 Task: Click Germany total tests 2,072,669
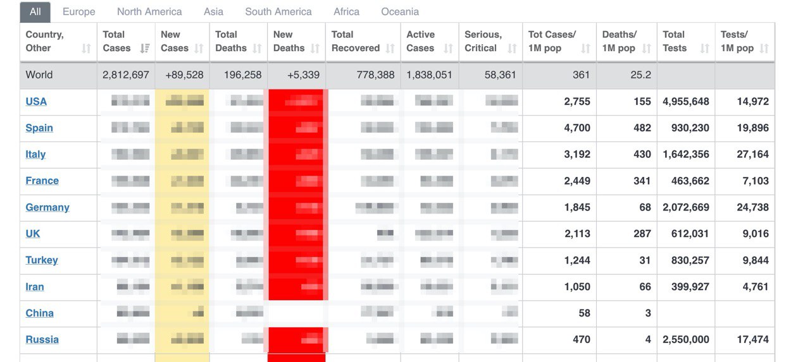click(x=686, y=208)
